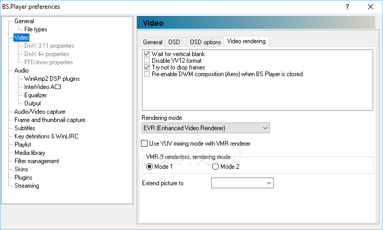This screenshot has height=230, width=383.
Task: Open the Skins settings
Action: 21,169
